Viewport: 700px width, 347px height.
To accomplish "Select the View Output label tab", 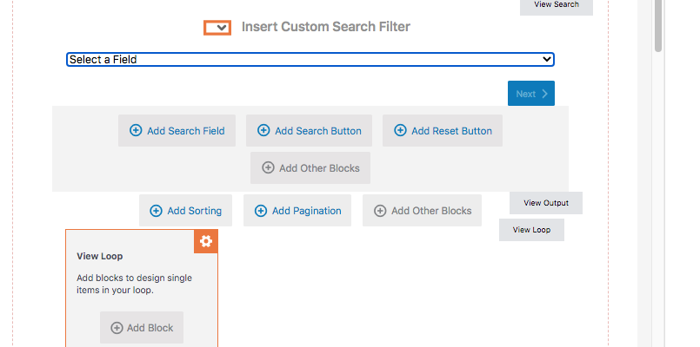I will click(545, 203).
